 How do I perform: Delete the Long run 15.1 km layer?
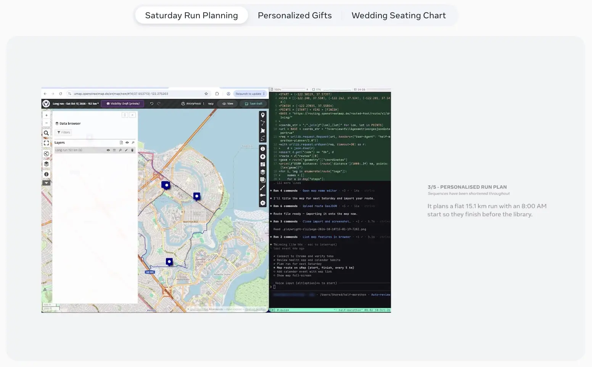[x=132, y=150]
